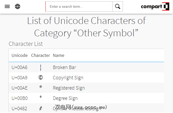Open the U+00A9 code link
Screen dimensions: 173x113
tap(19, 78)
